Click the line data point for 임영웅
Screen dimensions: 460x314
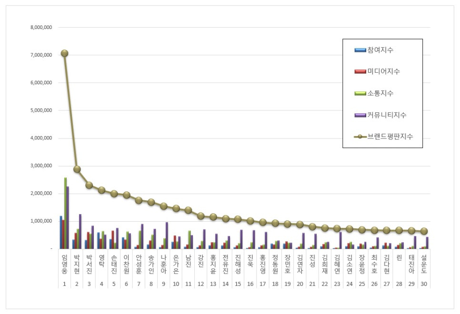(64, 53)
